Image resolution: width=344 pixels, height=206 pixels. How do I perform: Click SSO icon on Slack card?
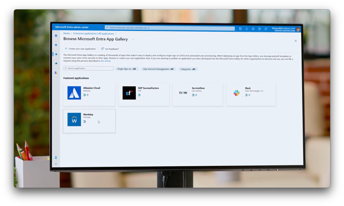[246, 95]
